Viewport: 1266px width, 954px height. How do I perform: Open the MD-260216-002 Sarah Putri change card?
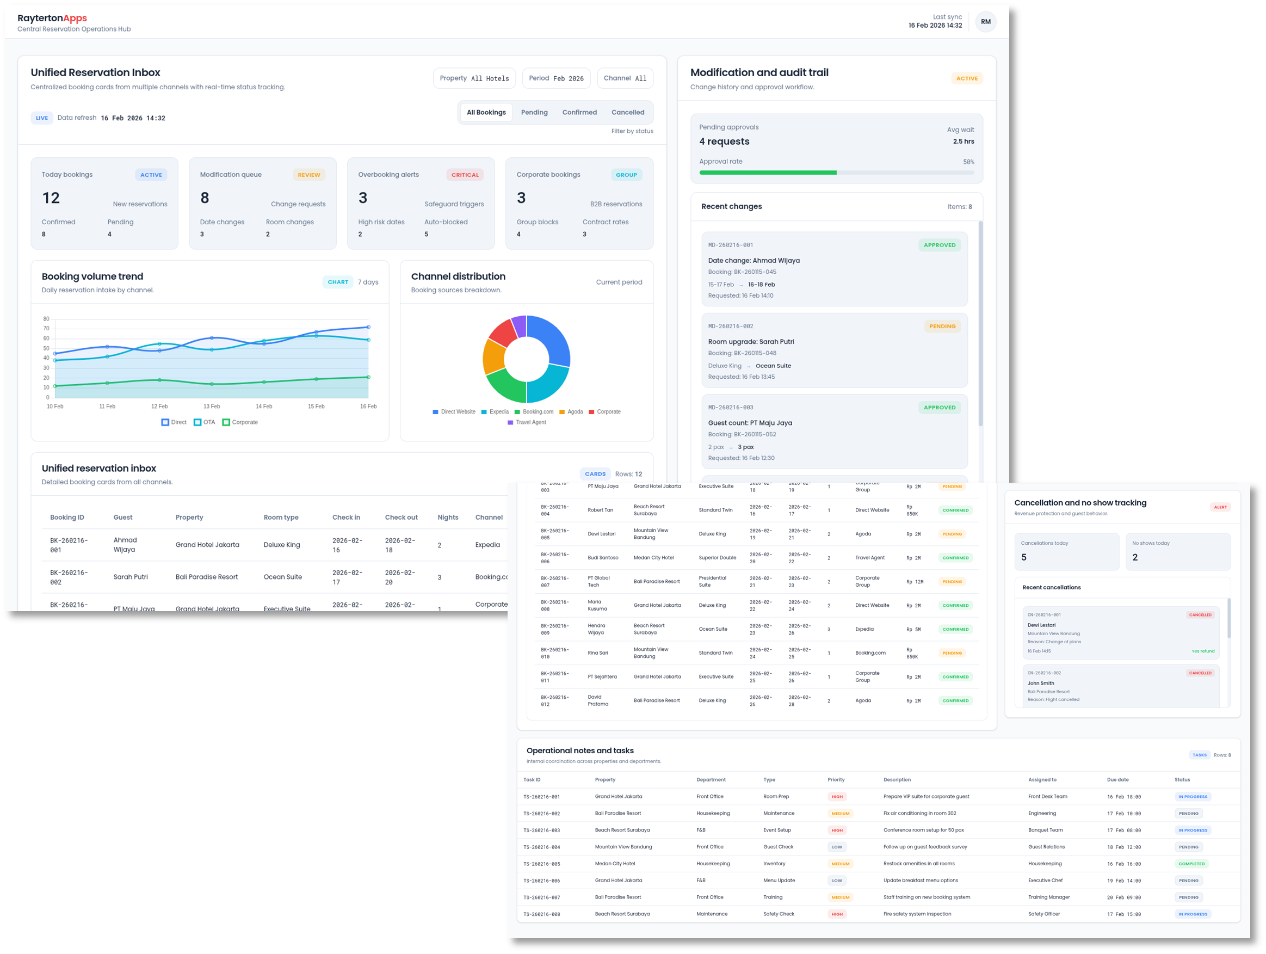[x=834, y=350]
